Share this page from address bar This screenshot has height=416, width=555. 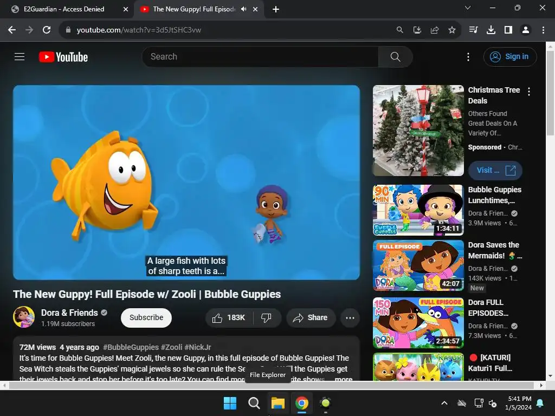click(x=434, y=30)
